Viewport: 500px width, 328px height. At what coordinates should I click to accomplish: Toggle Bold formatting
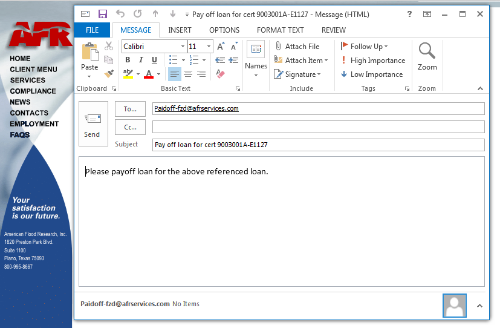coord(128,60)
